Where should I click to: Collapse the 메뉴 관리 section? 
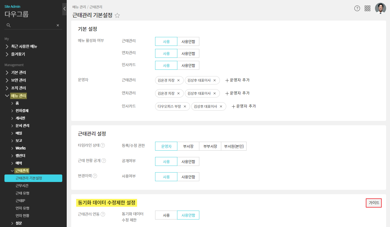pos(18,96)
